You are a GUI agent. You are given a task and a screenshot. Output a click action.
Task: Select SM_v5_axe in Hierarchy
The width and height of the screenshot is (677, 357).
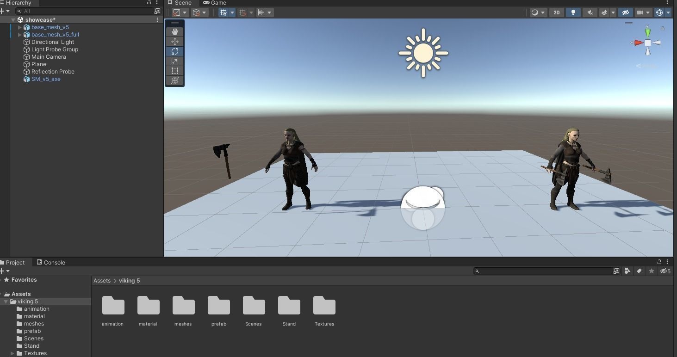click(46, 79)
